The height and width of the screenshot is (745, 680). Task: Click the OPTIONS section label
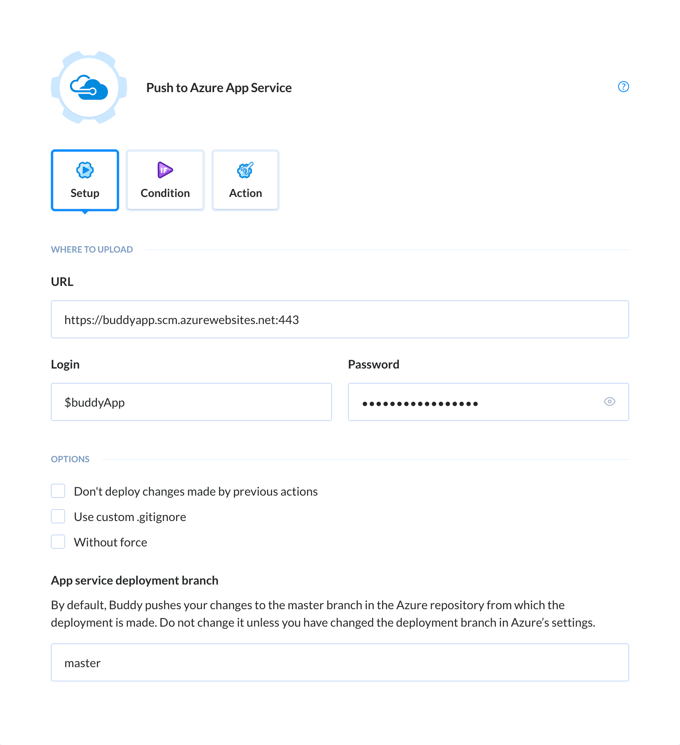click(70, 459)
